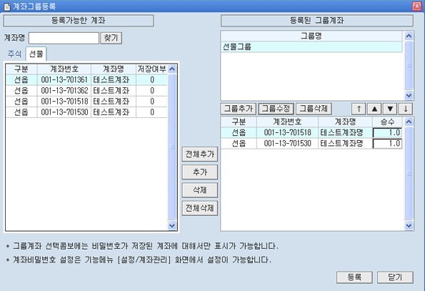Image resolution: width=425 pixels, height=291 pixels.
Task: Switch to the 주식 tab
Action: tap(14, 54)
